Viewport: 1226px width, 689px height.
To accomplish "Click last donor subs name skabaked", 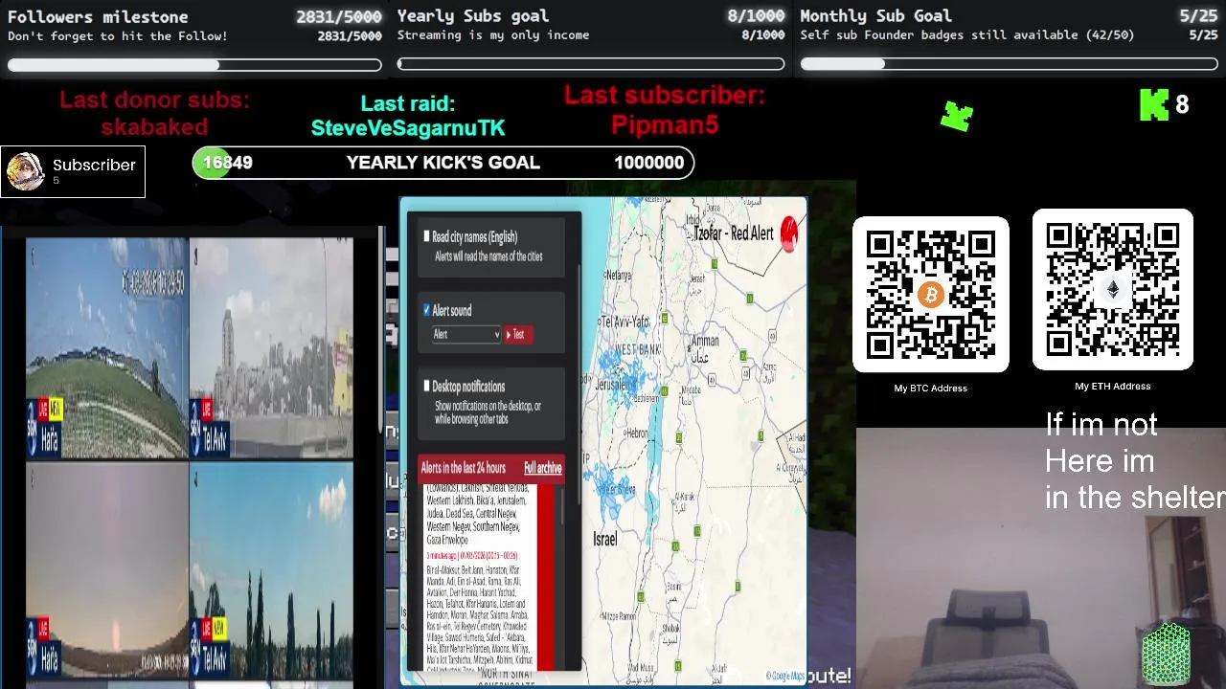I will [154, 126].
